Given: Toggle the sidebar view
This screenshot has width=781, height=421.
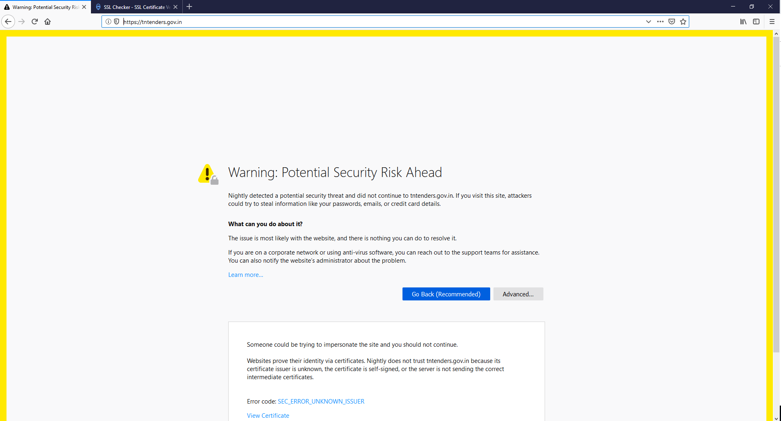Looking at the screenshot, I should [757, 22].
